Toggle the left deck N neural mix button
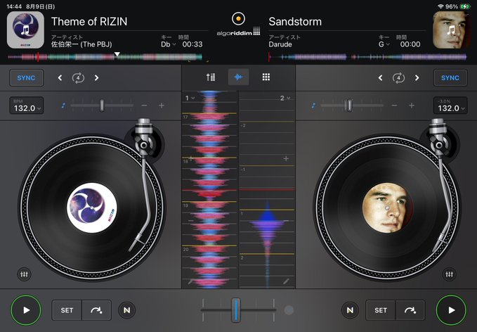The image size is (477, 332). pyautogui.click(x=127, y=310)
